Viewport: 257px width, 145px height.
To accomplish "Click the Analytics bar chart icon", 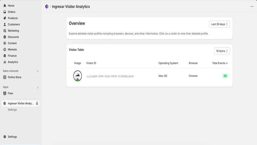I will (x=5, y=62).
